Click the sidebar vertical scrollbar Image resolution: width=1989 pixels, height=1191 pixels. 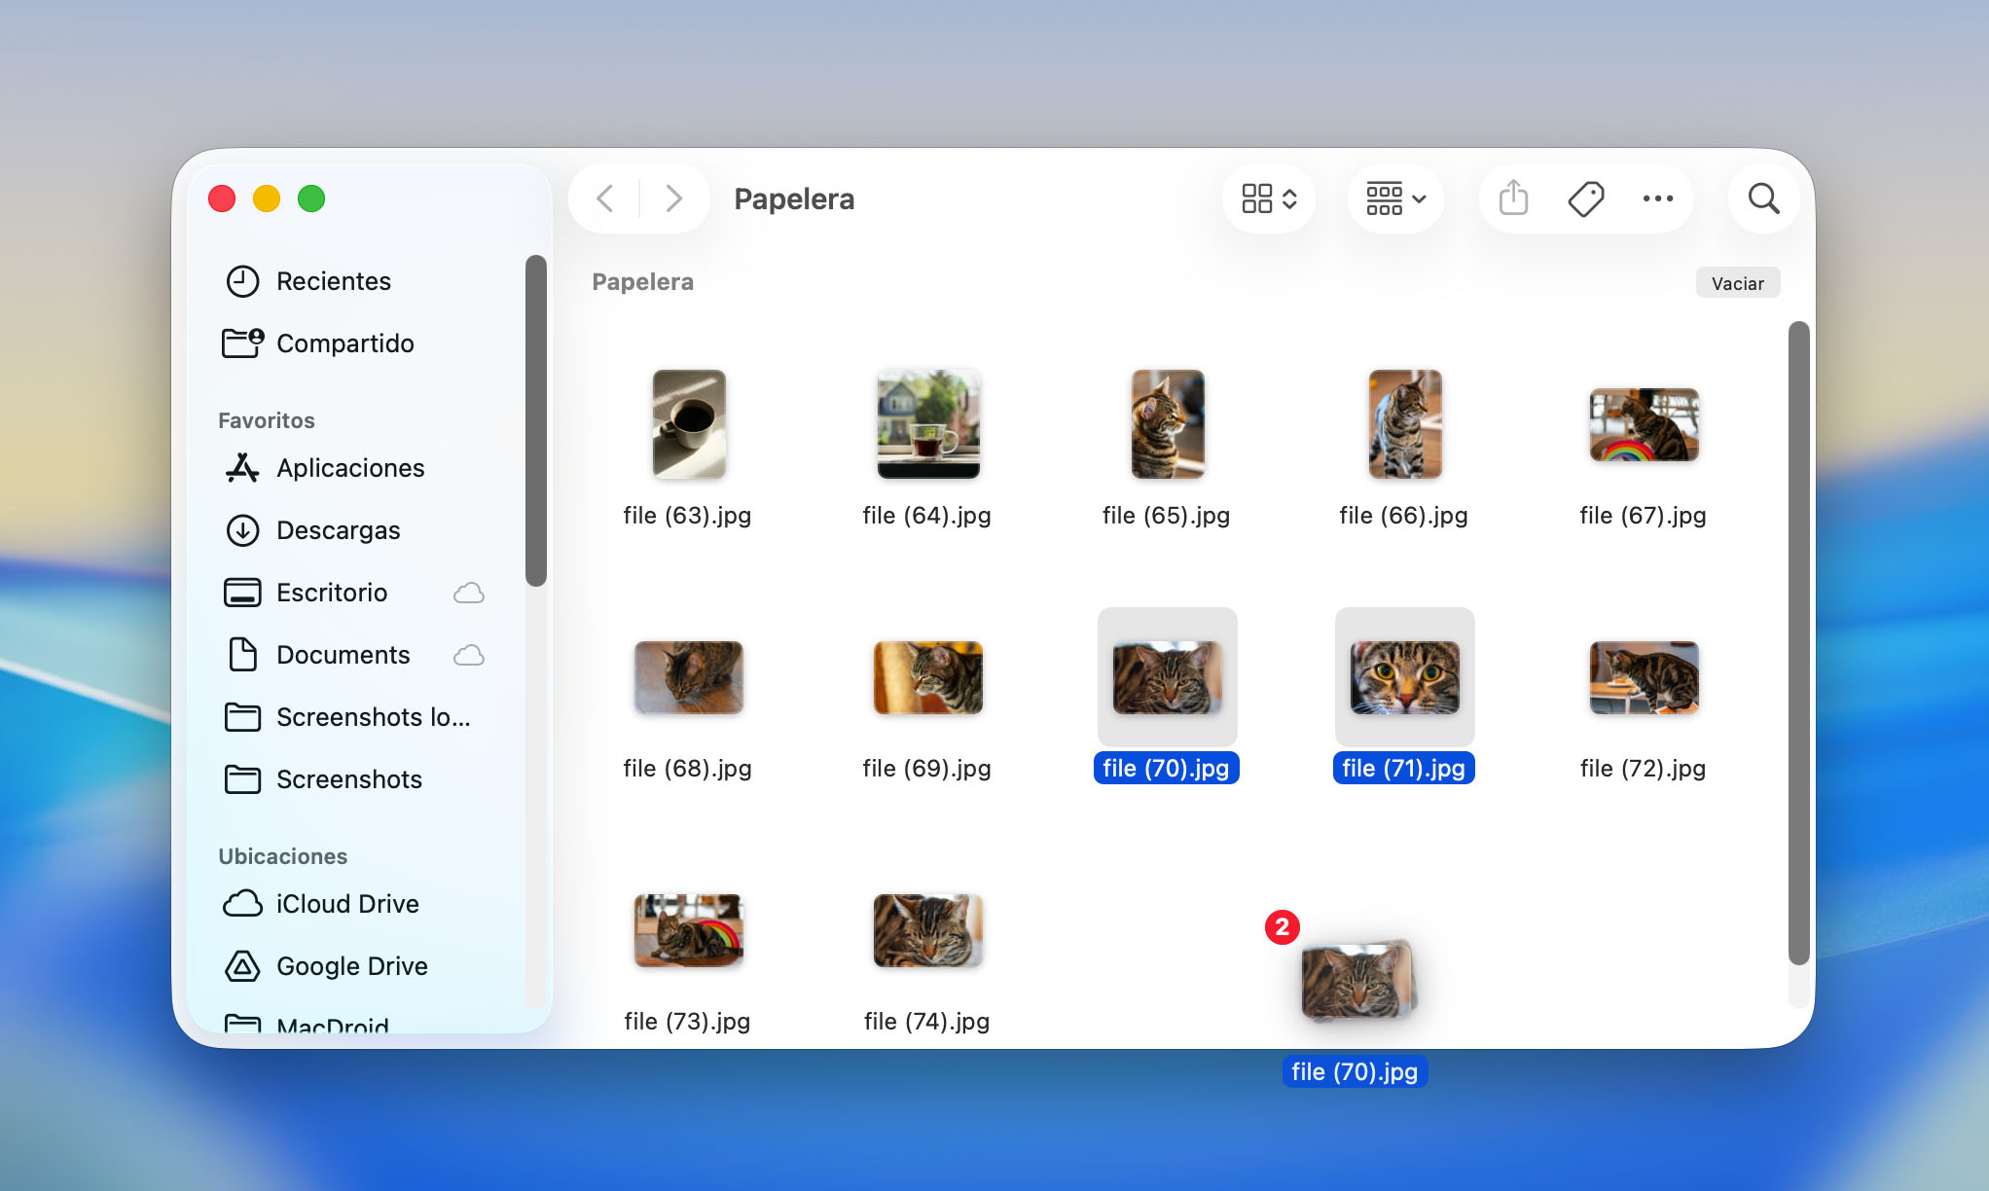point(536,421)
